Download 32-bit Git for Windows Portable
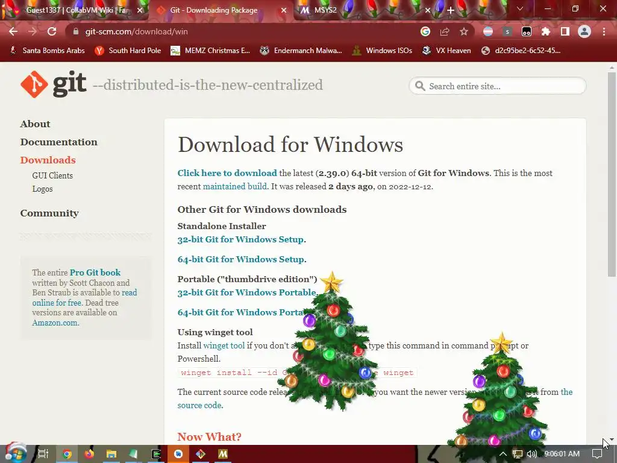617x463 pixels. pos(246,292)
